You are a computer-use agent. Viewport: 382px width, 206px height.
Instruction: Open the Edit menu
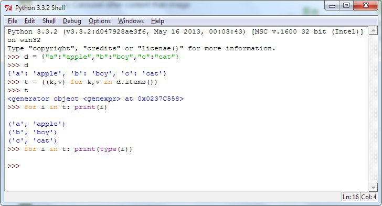point(30,21)
